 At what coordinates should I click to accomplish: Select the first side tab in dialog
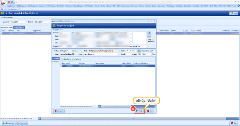pos(56,59)
